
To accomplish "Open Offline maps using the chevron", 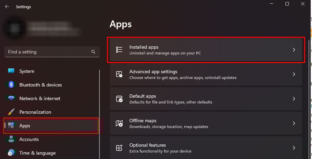I will coord(294,123).
